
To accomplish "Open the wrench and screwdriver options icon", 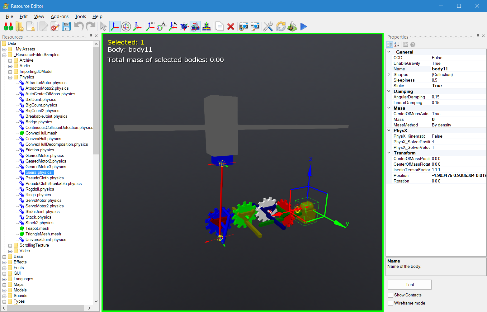I will click(268, 27).
